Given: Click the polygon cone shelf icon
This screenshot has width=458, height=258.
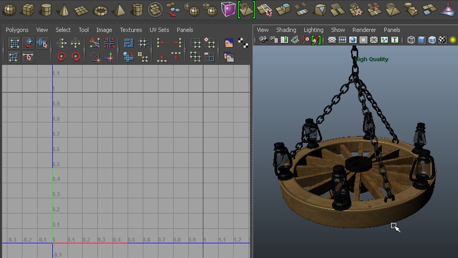Looking at the screenshot, I should pos(65,10).
